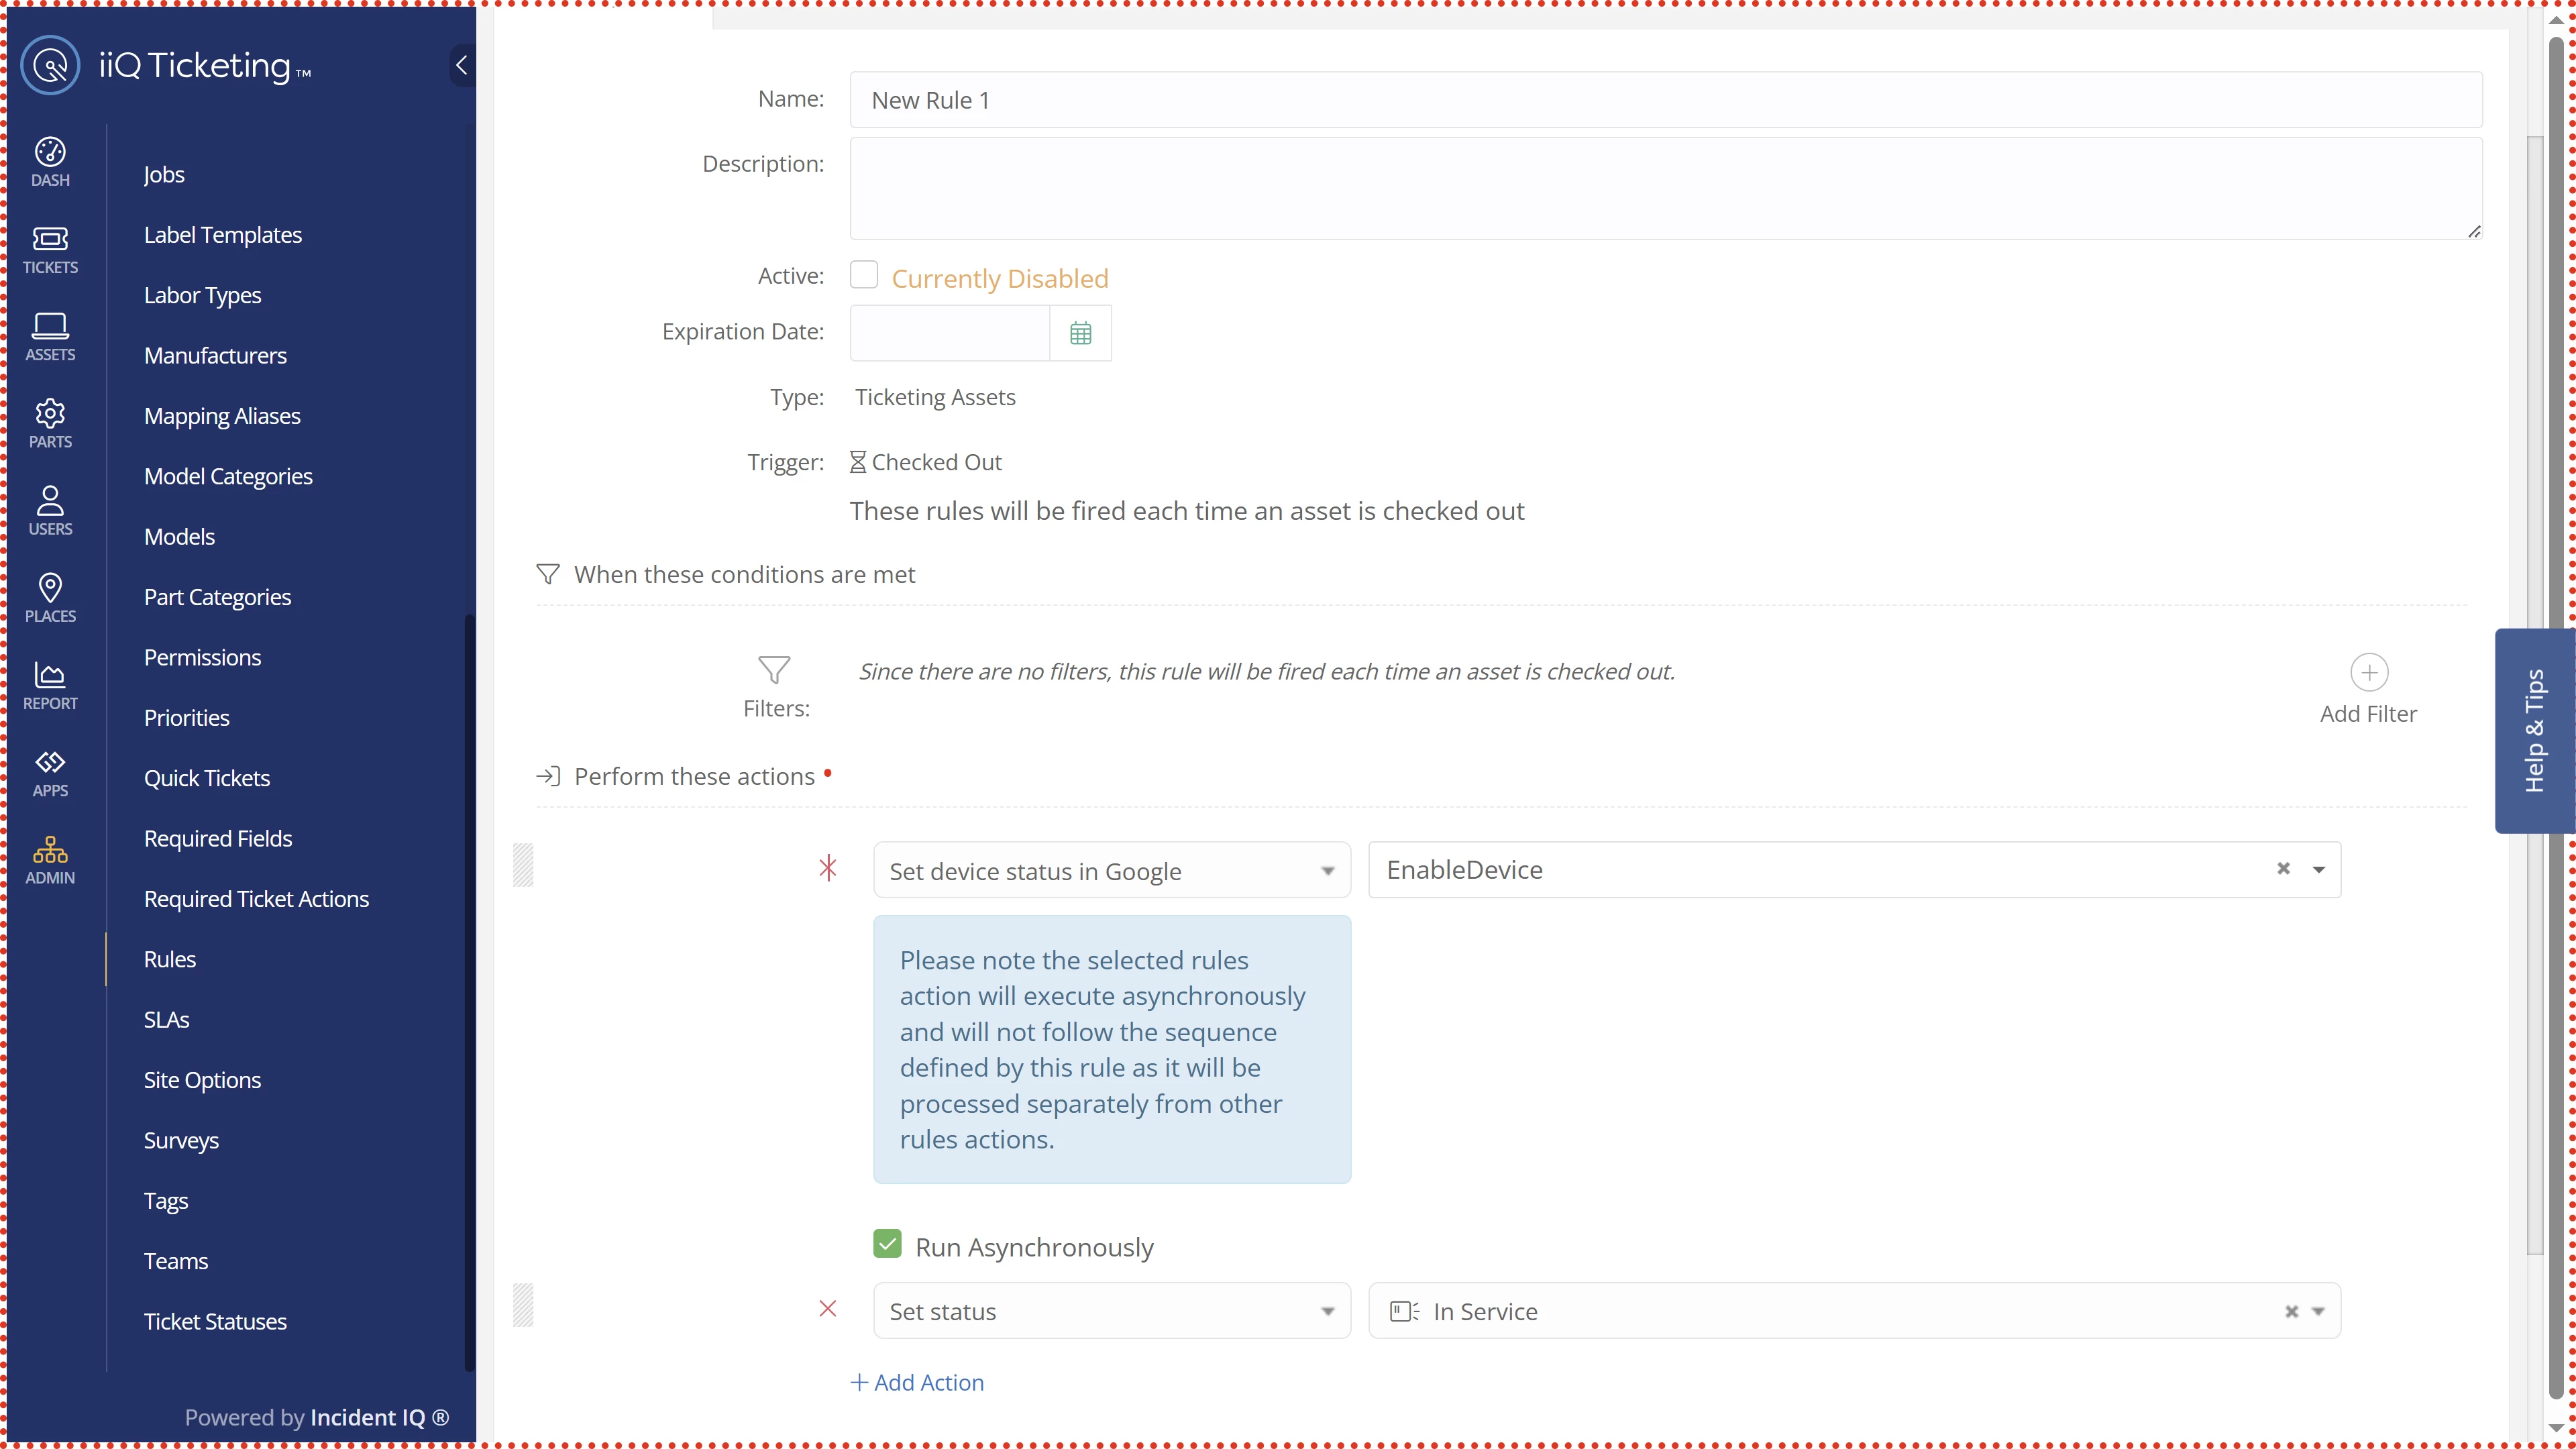This screenshot has height=1449, width=2576.
Task: Grab drag handle of Google status action
Action: click(x=523, y=865)
